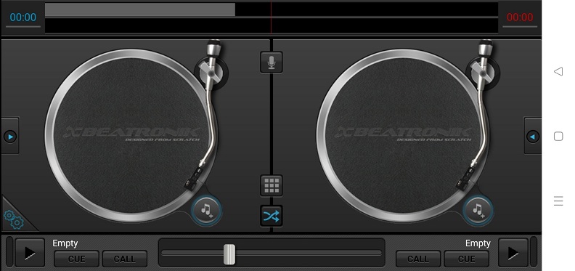Toggle the blue shuffle crossfade icon
Screen dimensions: 575x271
272,216
